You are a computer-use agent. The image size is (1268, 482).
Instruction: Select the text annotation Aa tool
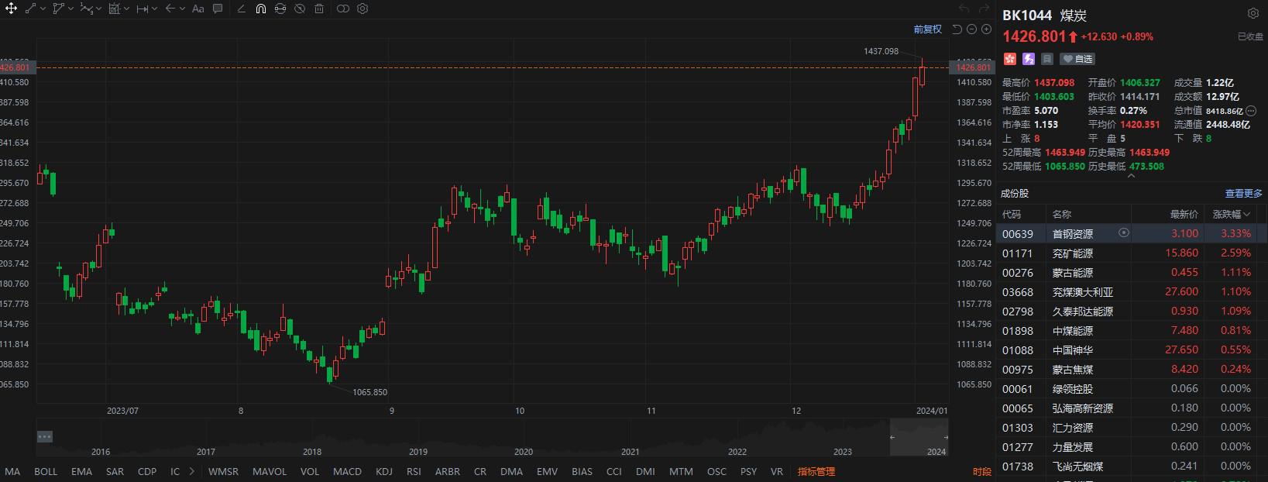click(198, 9)
